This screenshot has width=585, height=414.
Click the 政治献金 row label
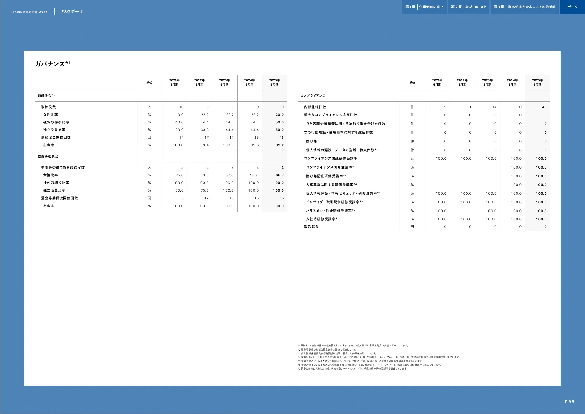click(311, 227)
